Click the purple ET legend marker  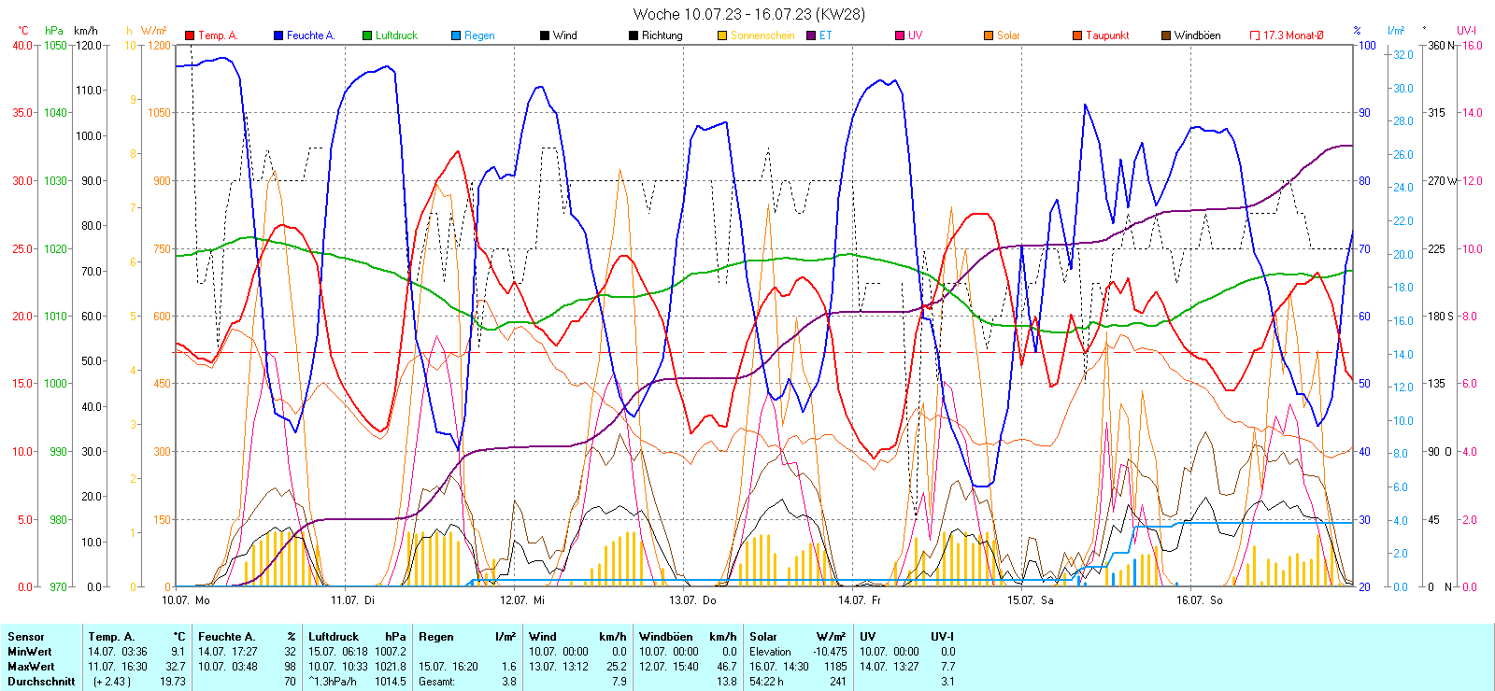click(811, 35)
